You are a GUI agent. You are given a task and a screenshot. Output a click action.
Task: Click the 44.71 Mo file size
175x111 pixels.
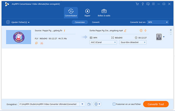62,39
